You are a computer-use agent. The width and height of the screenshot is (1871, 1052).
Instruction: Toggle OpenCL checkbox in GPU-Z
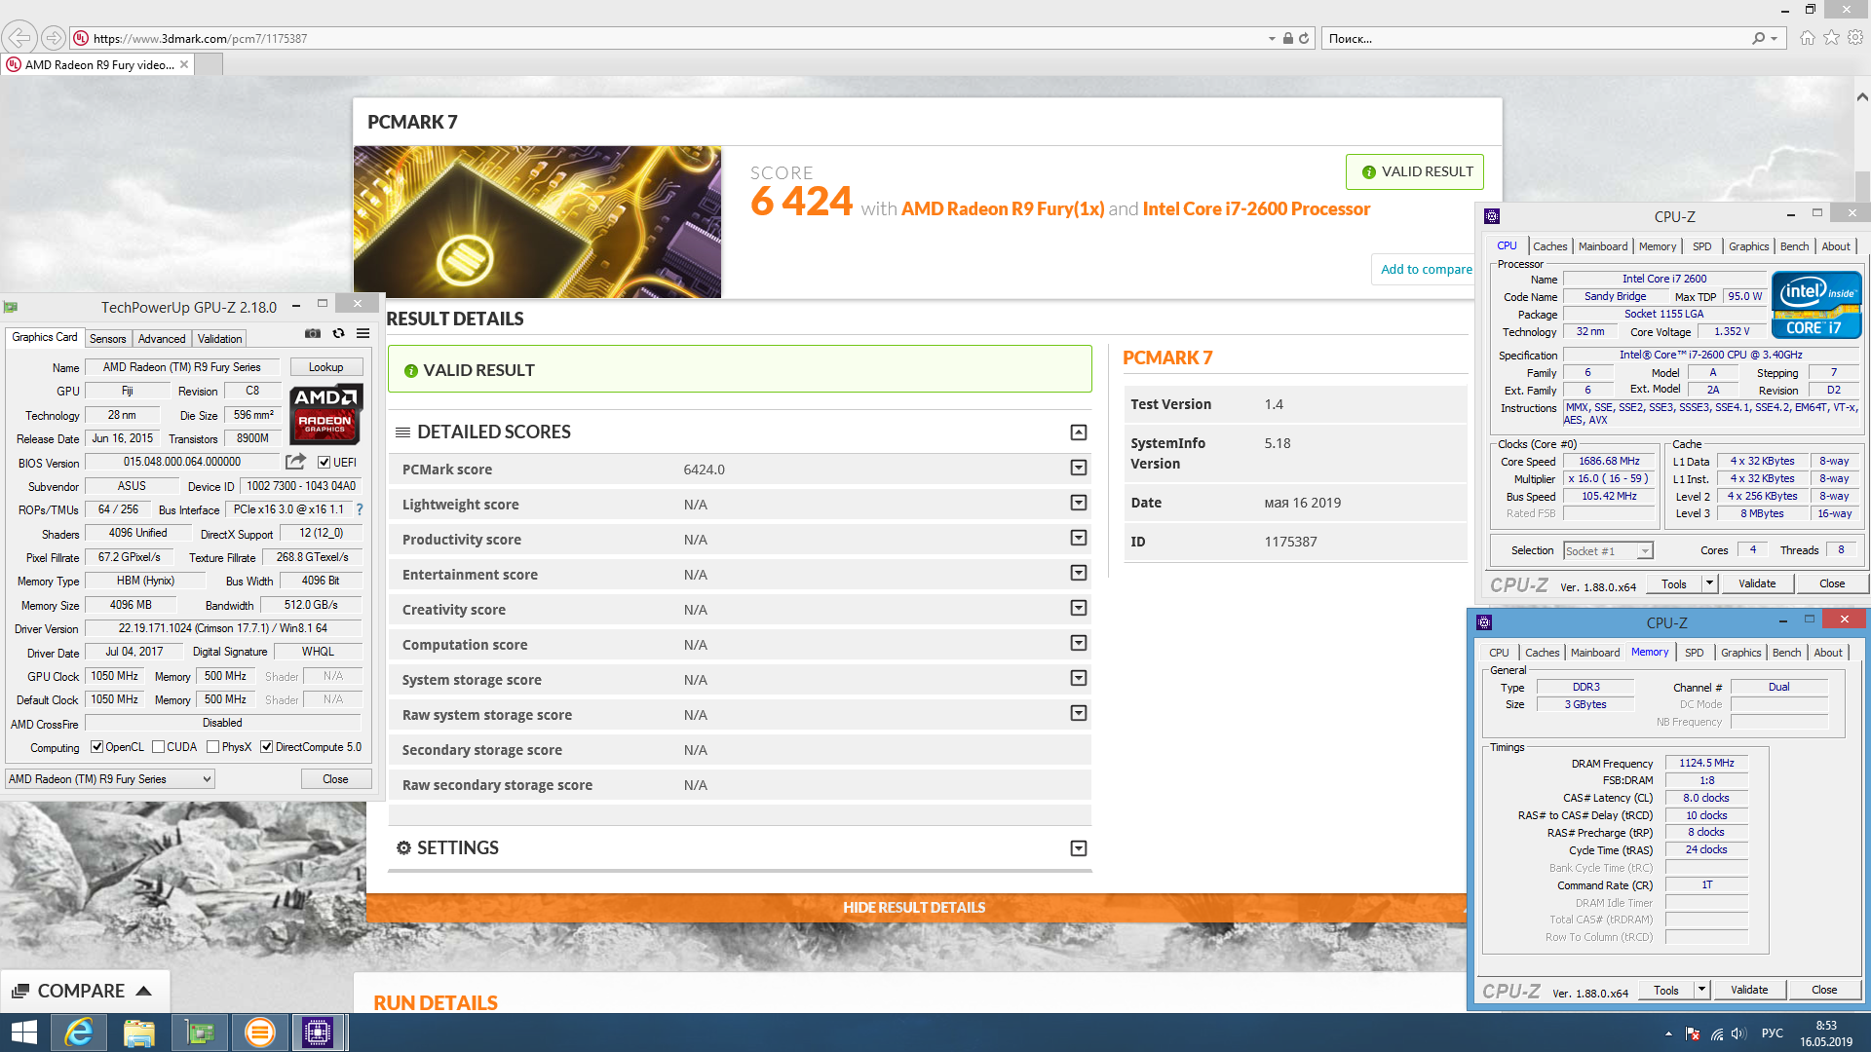point(96,747)
